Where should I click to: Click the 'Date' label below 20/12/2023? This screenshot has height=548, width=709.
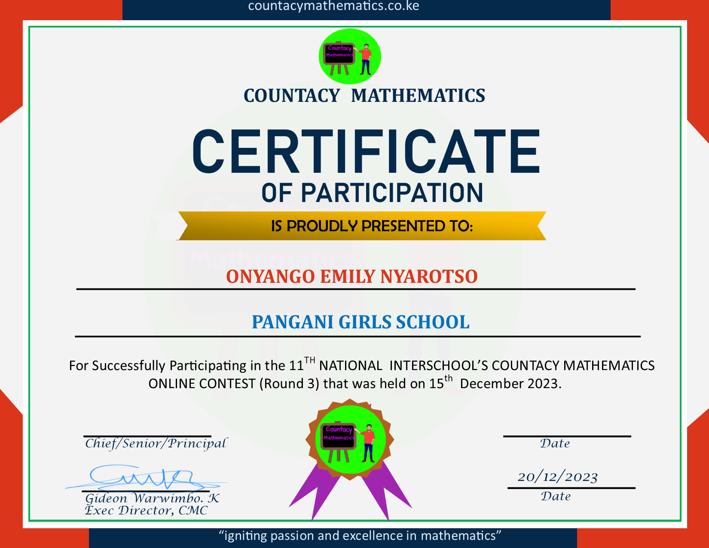click(556, 496)
